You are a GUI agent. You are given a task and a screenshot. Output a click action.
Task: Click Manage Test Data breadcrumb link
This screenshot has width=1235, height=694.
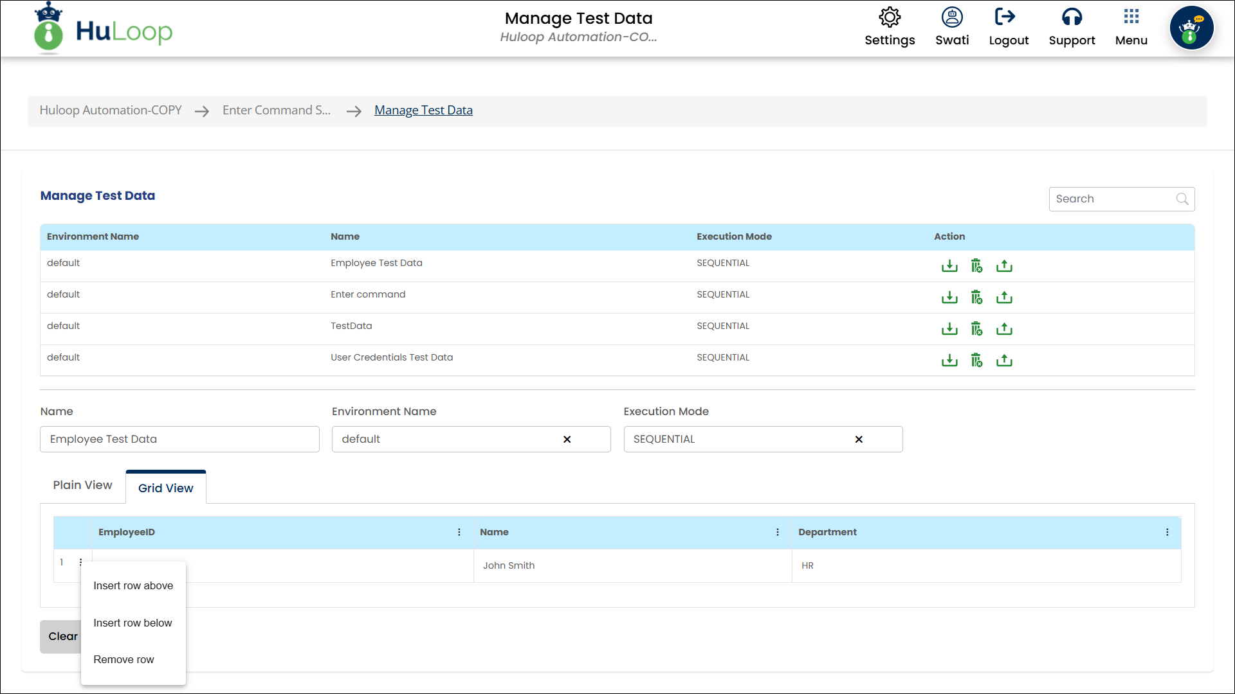pyautogui.click(x=423, y=111)
